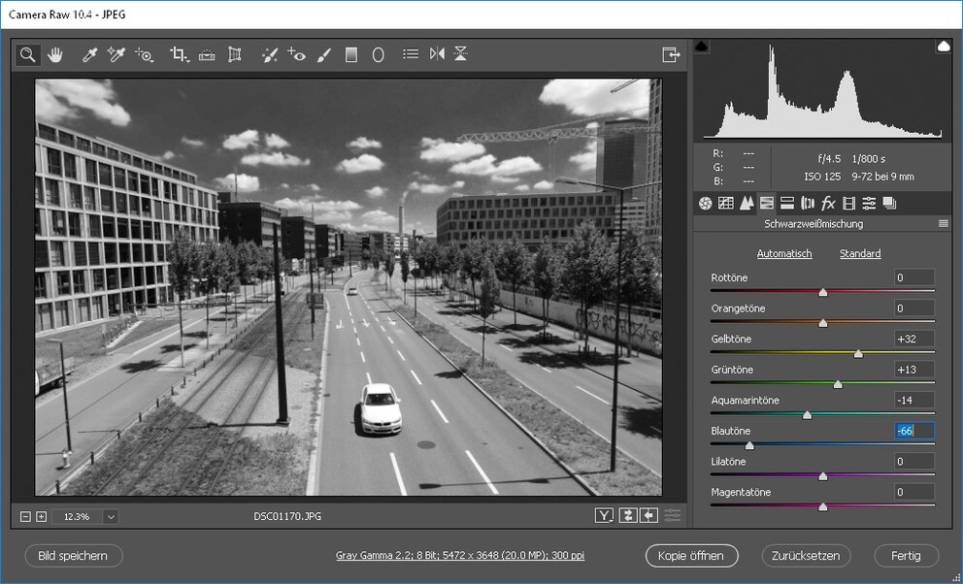This screenshot has height=584, width=963.
Task: Switch to the Split Toning tab
Action: [x=786, y=203]
